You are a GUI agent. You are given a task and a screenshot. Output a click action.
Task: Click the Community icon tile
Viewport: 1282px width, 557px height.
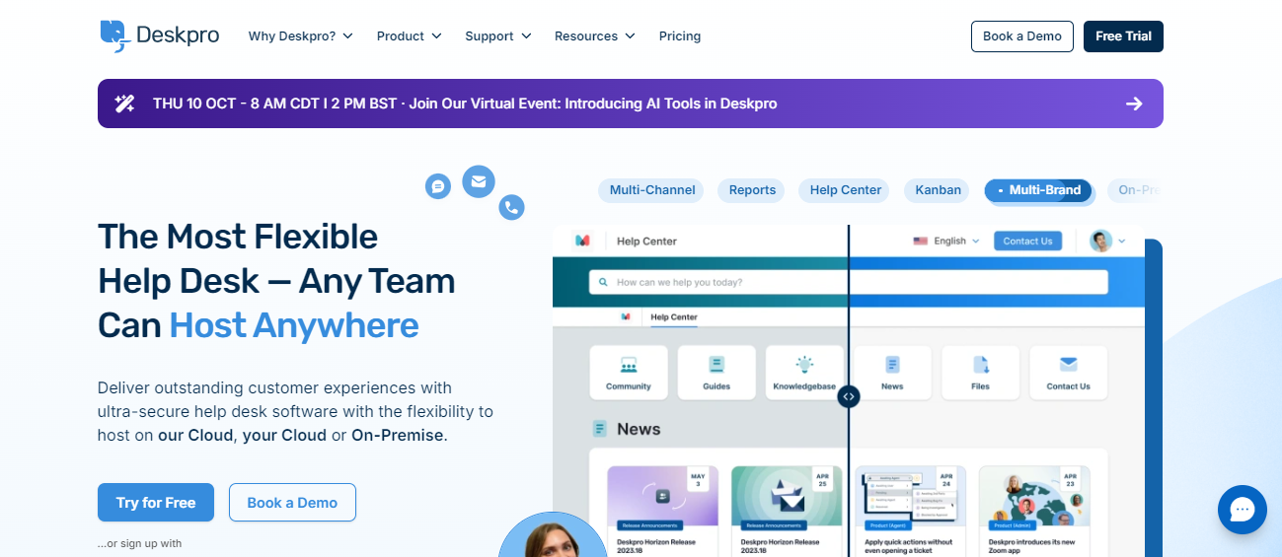point(629,373)
